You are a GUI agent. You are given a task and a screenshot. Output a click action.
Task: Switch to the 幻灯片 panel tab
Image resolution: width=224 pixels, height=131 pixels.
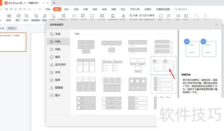click(12, 28)
